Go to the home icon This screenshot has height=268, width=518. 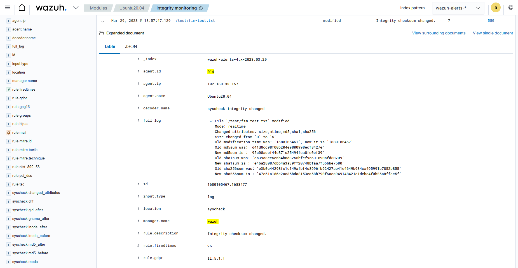tap(22, 8)
